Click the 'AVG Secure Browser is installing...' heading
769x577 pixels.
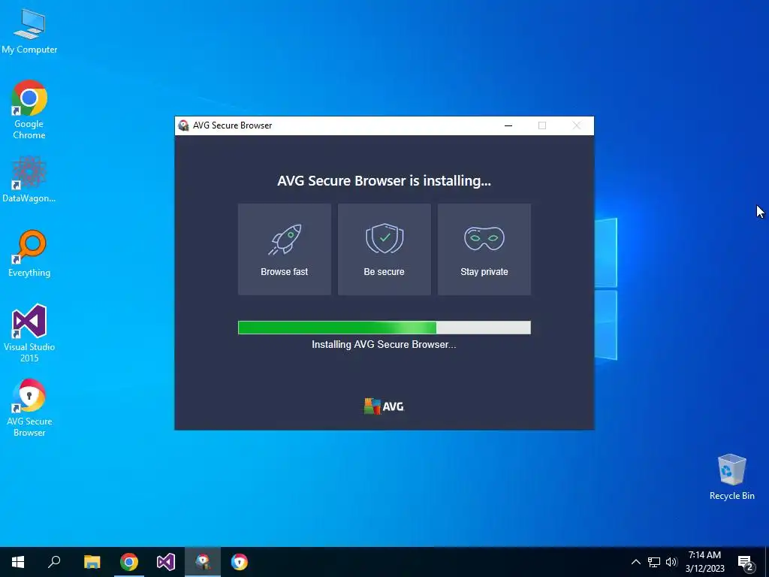click(384, 180)
